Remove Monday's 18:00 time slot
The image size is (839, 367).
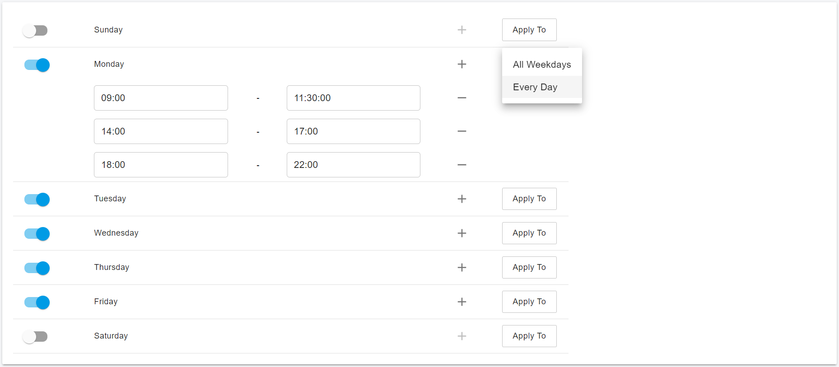[x=461, y=164]
